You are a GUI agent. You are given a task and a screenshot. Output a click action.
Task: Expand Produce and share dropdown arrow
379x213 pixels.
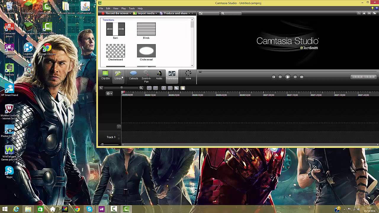click(189, 13)
